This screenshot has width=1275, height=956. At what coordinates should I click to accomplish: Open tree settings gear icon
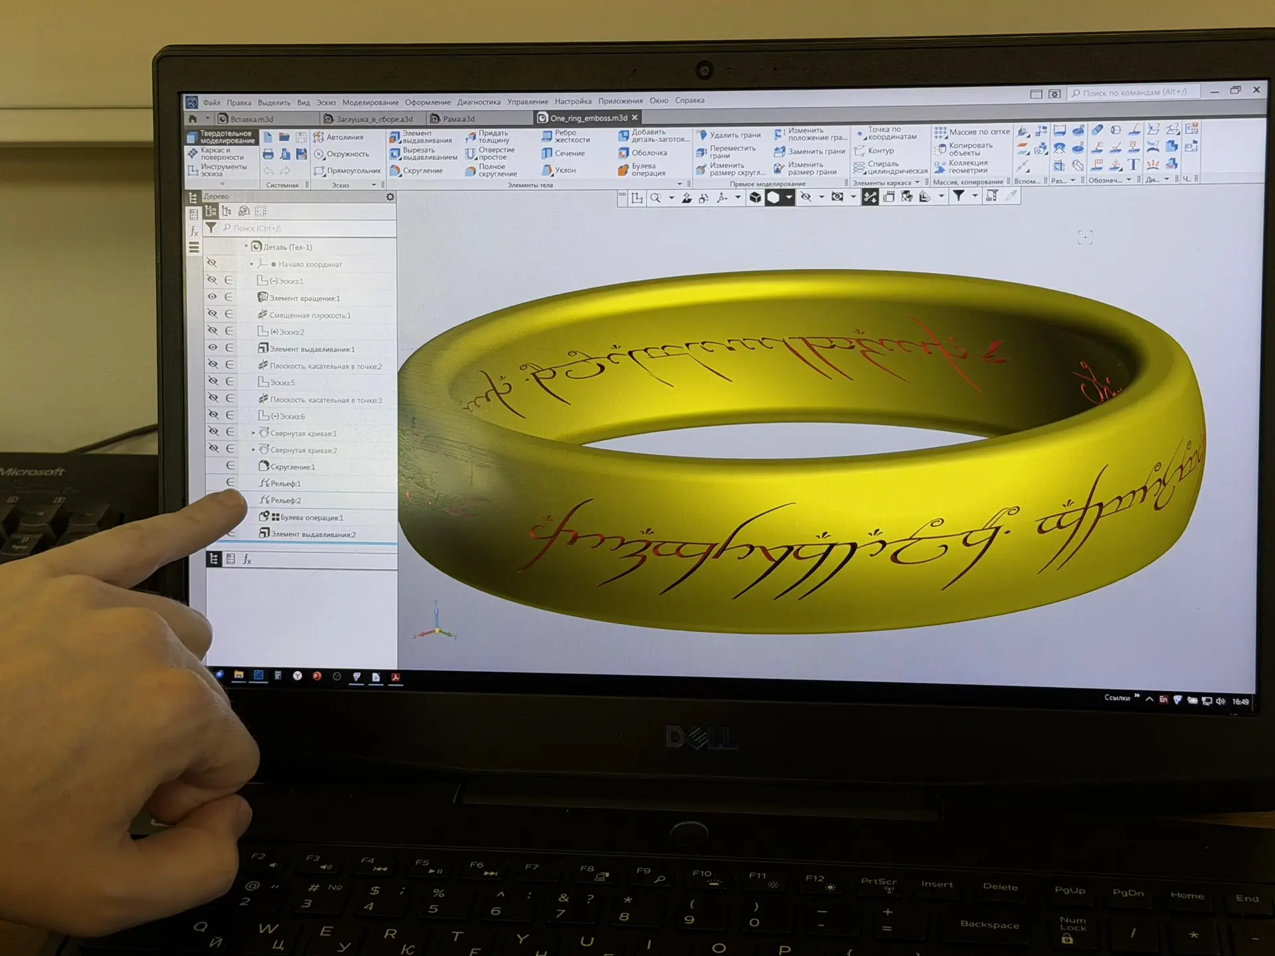[390, 197]
